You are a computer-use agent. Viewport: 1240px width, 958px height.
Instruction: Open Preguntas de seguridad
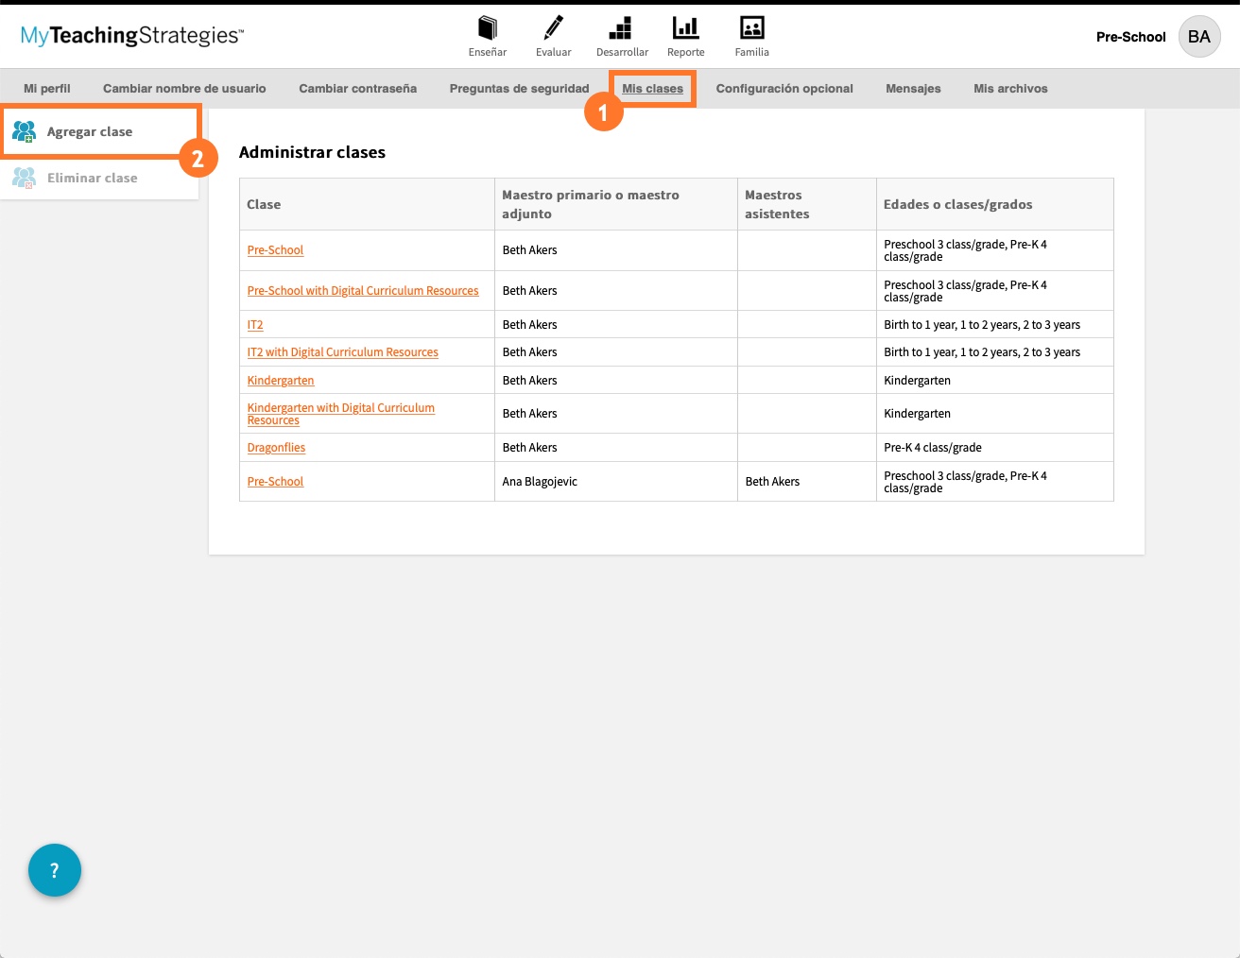point(519,88)
